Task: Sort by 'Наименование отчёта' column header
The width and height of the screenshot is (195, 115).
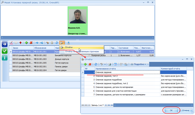Action: tap(127, 69)
